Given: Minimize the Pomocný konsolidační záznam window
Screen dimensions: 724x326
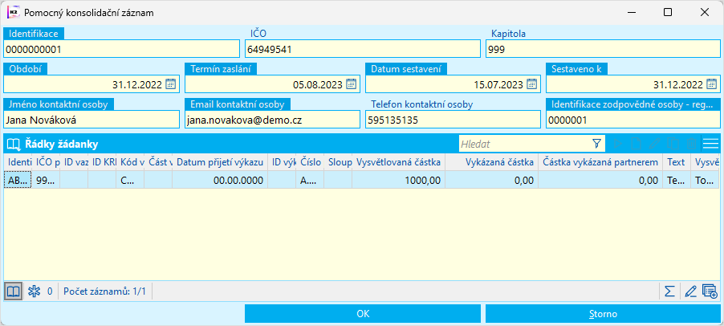Looking at the screenshot, I should click(x=631, y=13).
